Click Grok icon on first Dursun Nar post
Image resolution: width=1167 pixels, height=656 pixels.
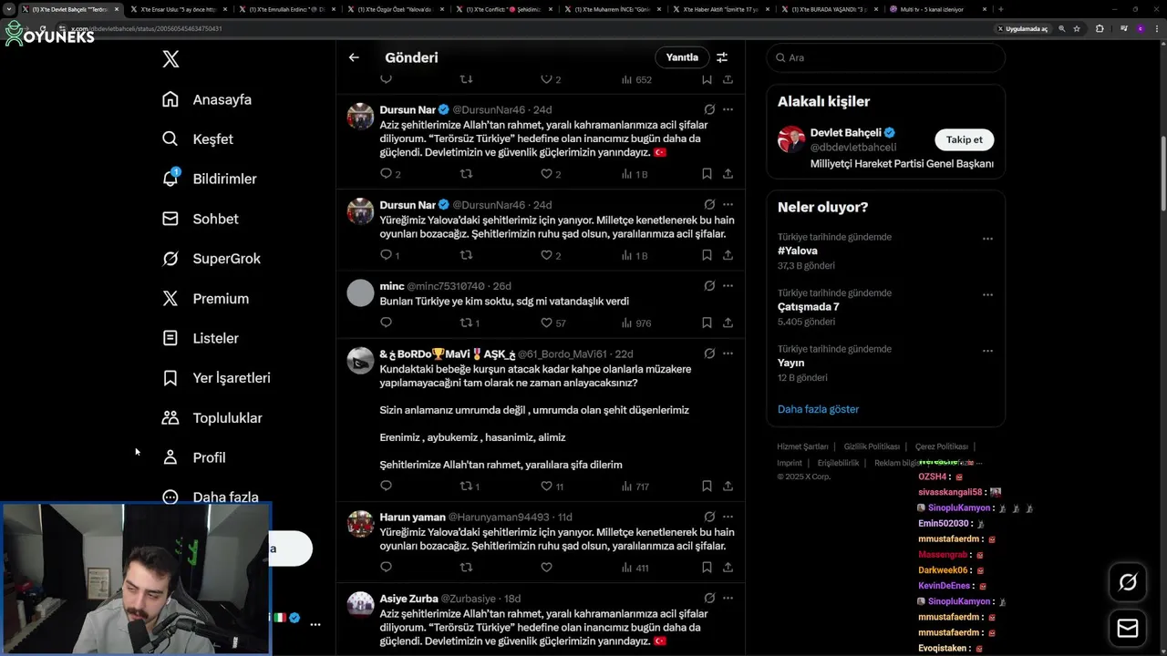(709, 109)
